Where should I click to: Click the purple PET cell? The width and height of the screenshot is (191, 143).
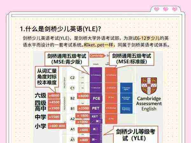click(96, 109)
